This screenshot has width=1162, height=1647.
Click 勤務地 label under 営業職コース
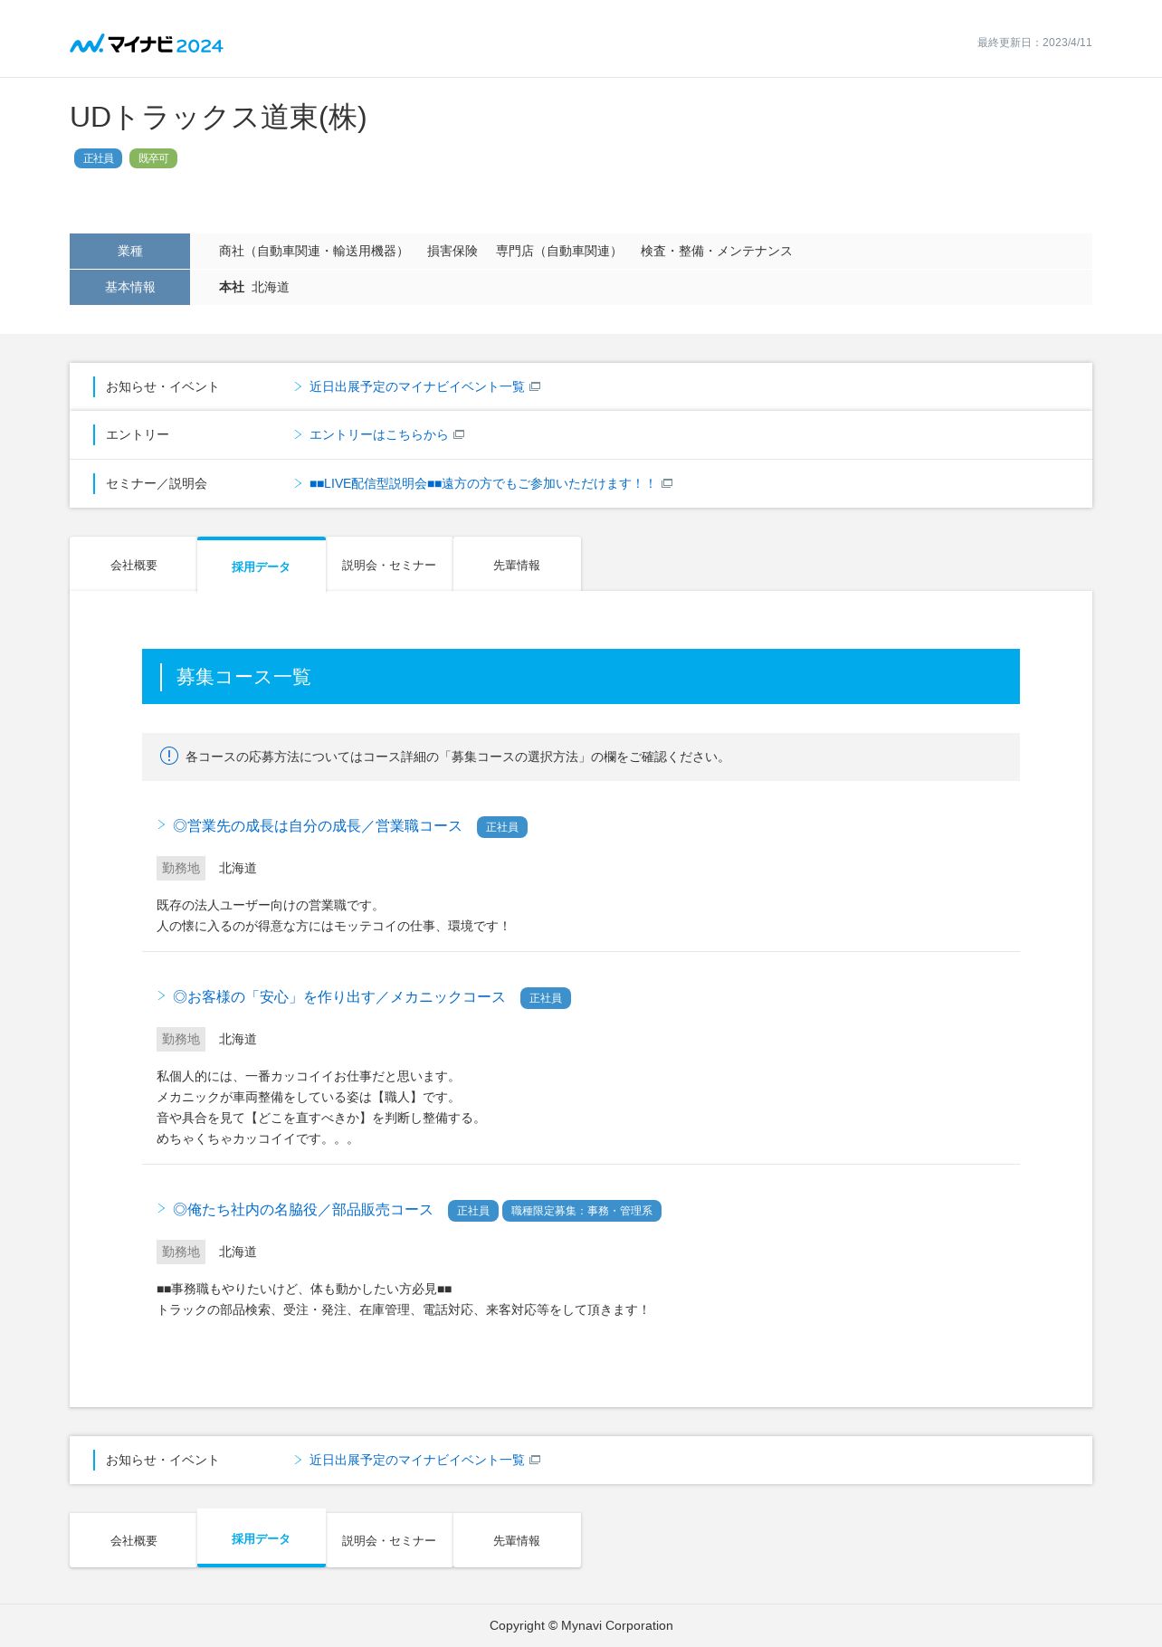pyautogui.click(x=181, y=868)
